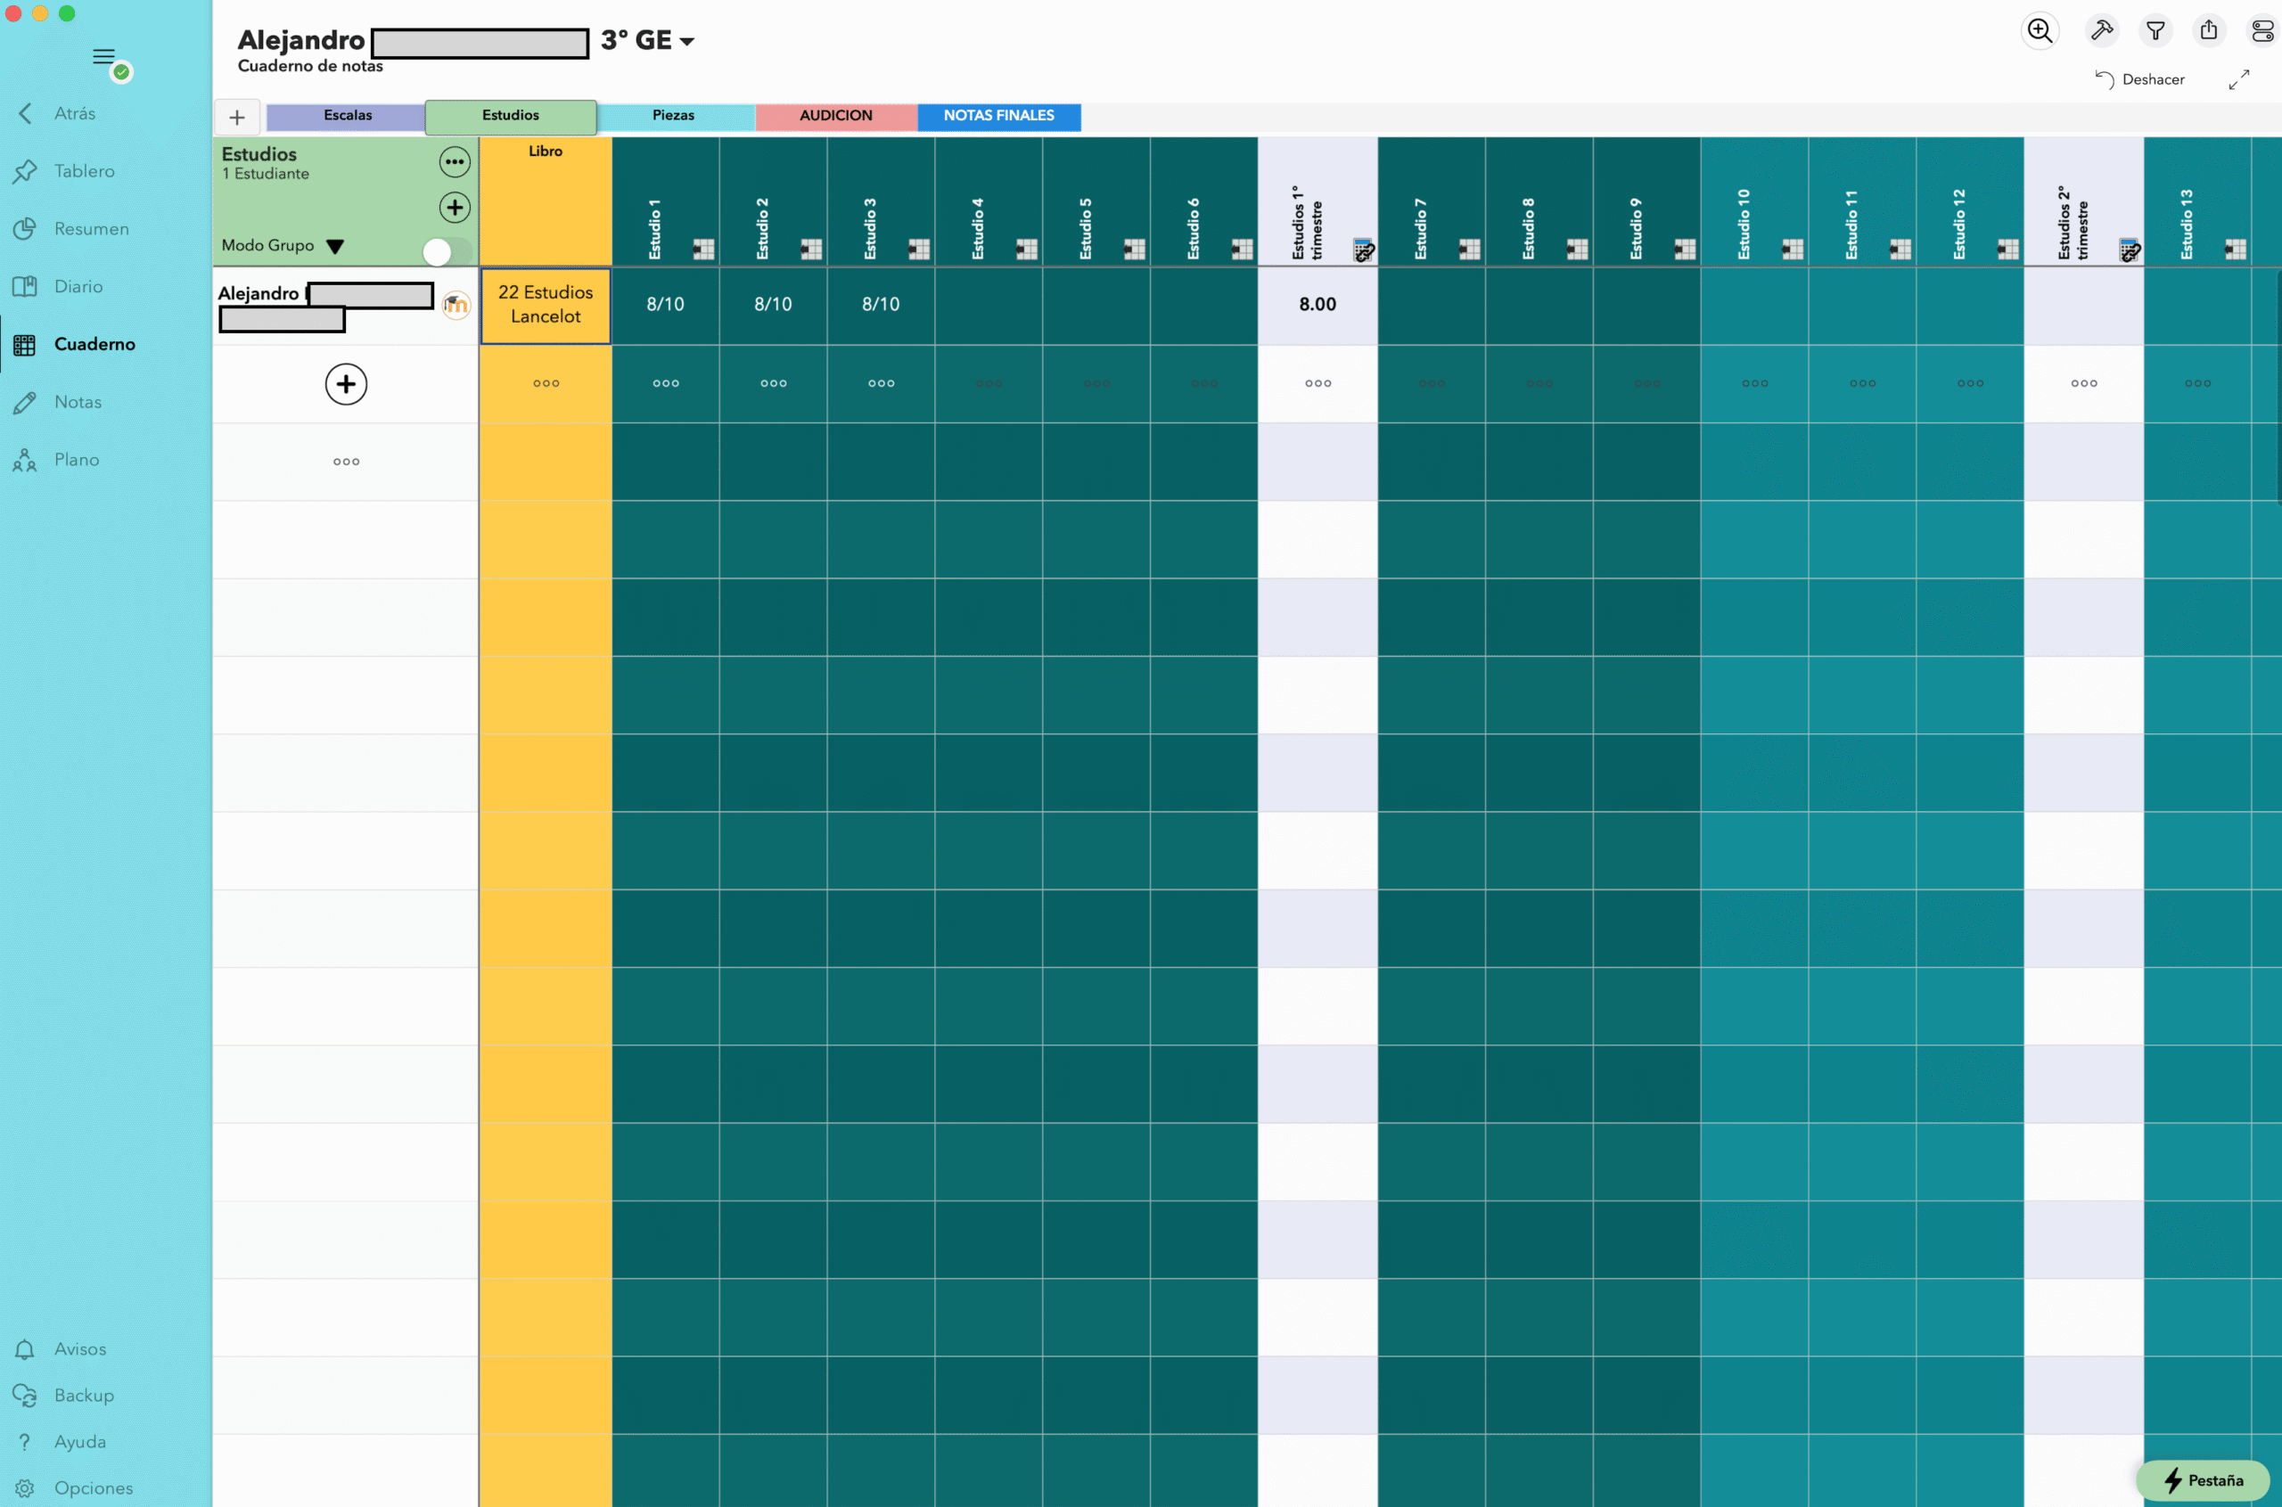The image size is (2282, 1507).
Task: Open Estudios 1° trimestre calculation icon
Action: pyautogui.click(x=1363, y=250)
